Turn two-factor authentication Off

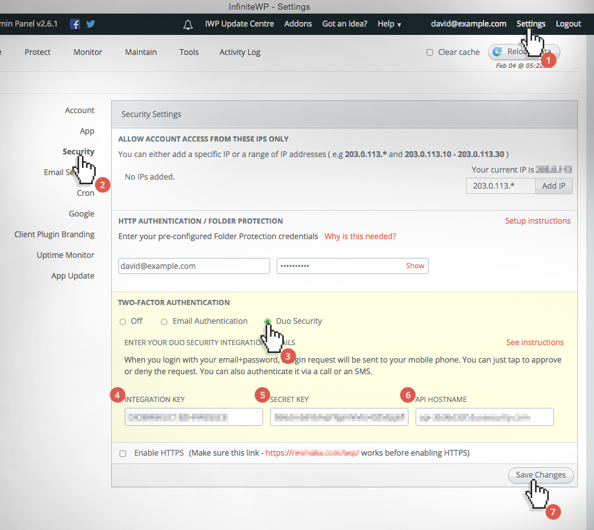coord(122,321)
